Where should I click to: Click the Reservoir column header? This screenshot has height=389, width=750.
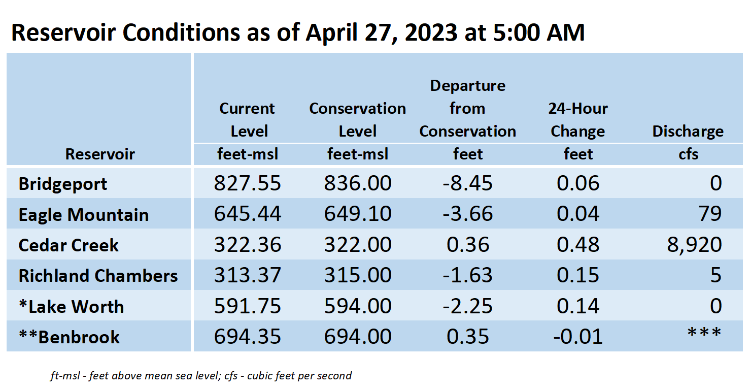[x=100, y=154]
